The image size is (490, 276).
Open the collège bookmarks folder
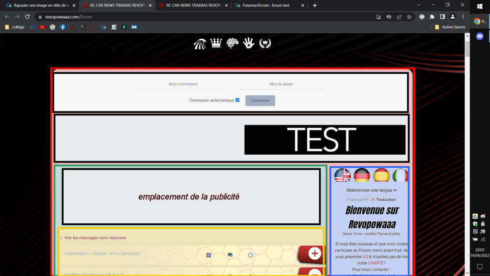[x=15, y=27]
